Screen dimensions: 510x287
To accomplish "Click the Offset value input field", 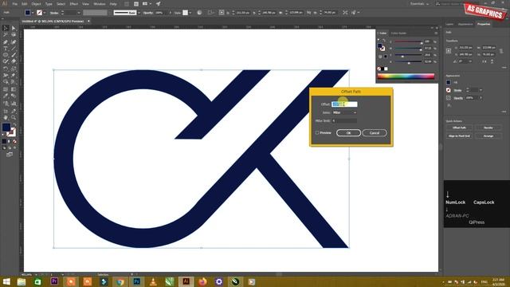I will coord(344,104).
